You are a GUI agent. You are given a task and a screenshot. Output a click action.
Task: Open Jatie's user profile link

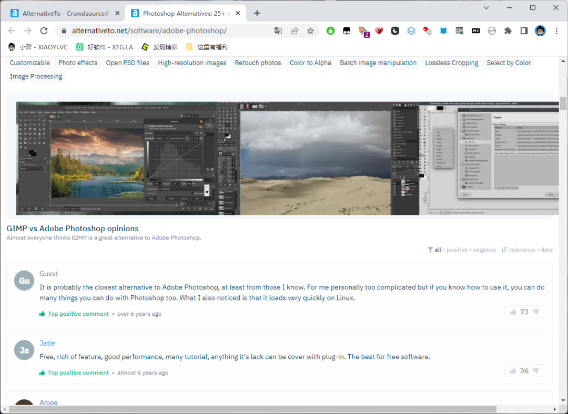tap(47, 343)
